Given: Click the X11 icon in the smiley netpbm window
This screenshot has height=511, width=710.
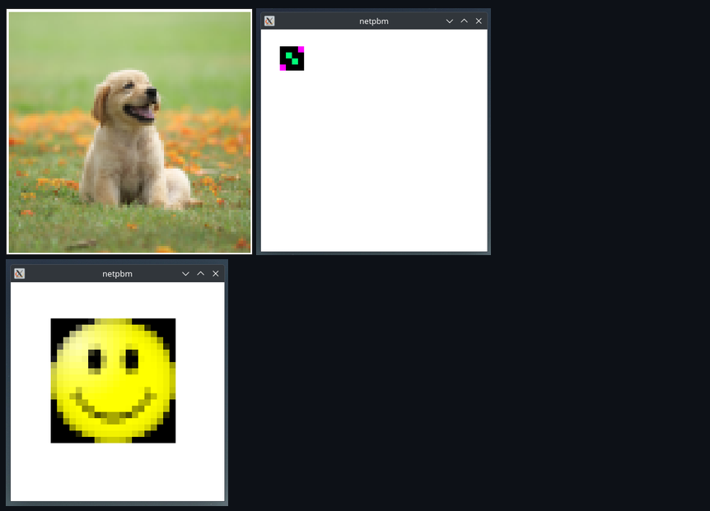Looking at the screenshot, I should [x=20, y=273].
